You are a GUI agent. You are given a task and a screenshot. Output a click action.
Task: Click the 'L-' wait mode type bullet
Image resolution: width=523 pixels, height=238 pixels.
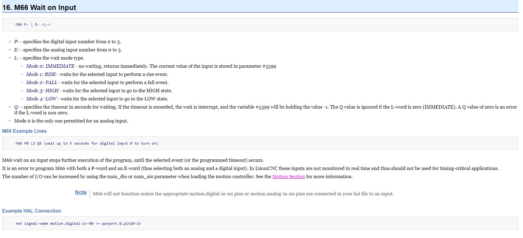tap(49, 58)
